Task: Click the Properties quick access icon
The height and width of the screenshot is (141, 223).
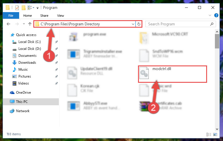Action: [17, 7]
